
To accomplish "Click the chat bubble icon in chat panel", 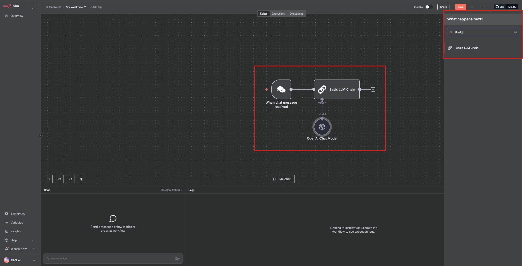I will click(113, 218).
